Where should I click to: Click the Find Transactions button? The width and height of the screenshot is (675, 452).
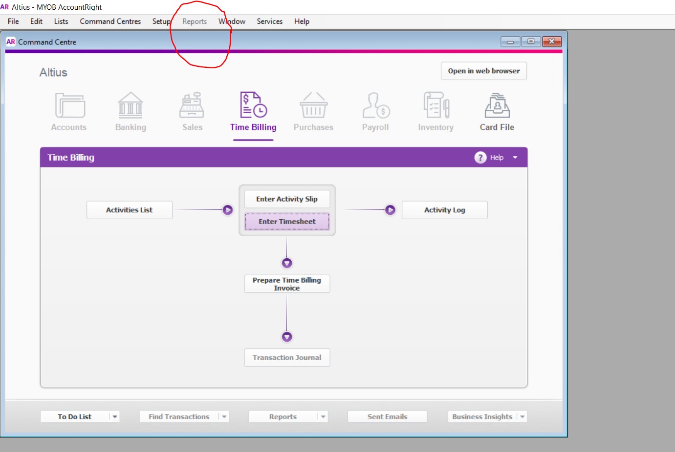coord(179,417)
